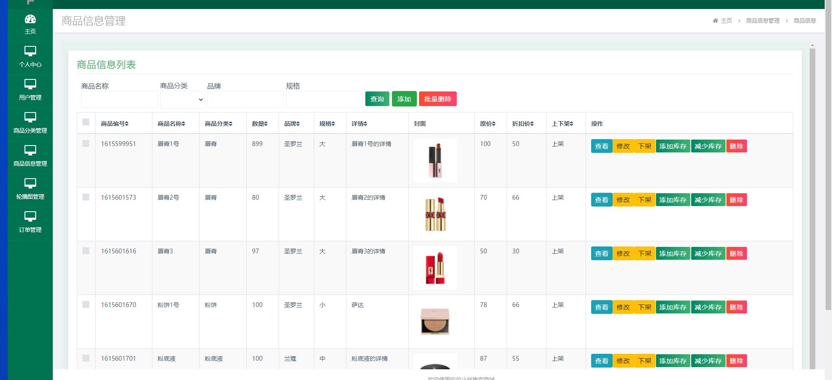View details of 唇膏2号 with 查看
The height and width of the screenshot is (380, 832).
602,200
